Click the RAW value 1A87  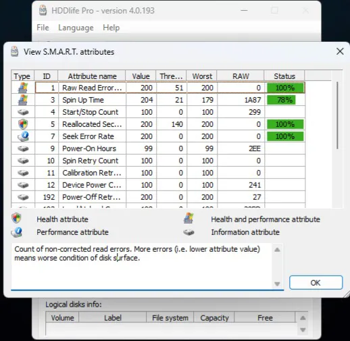click(x=253, y=100)
